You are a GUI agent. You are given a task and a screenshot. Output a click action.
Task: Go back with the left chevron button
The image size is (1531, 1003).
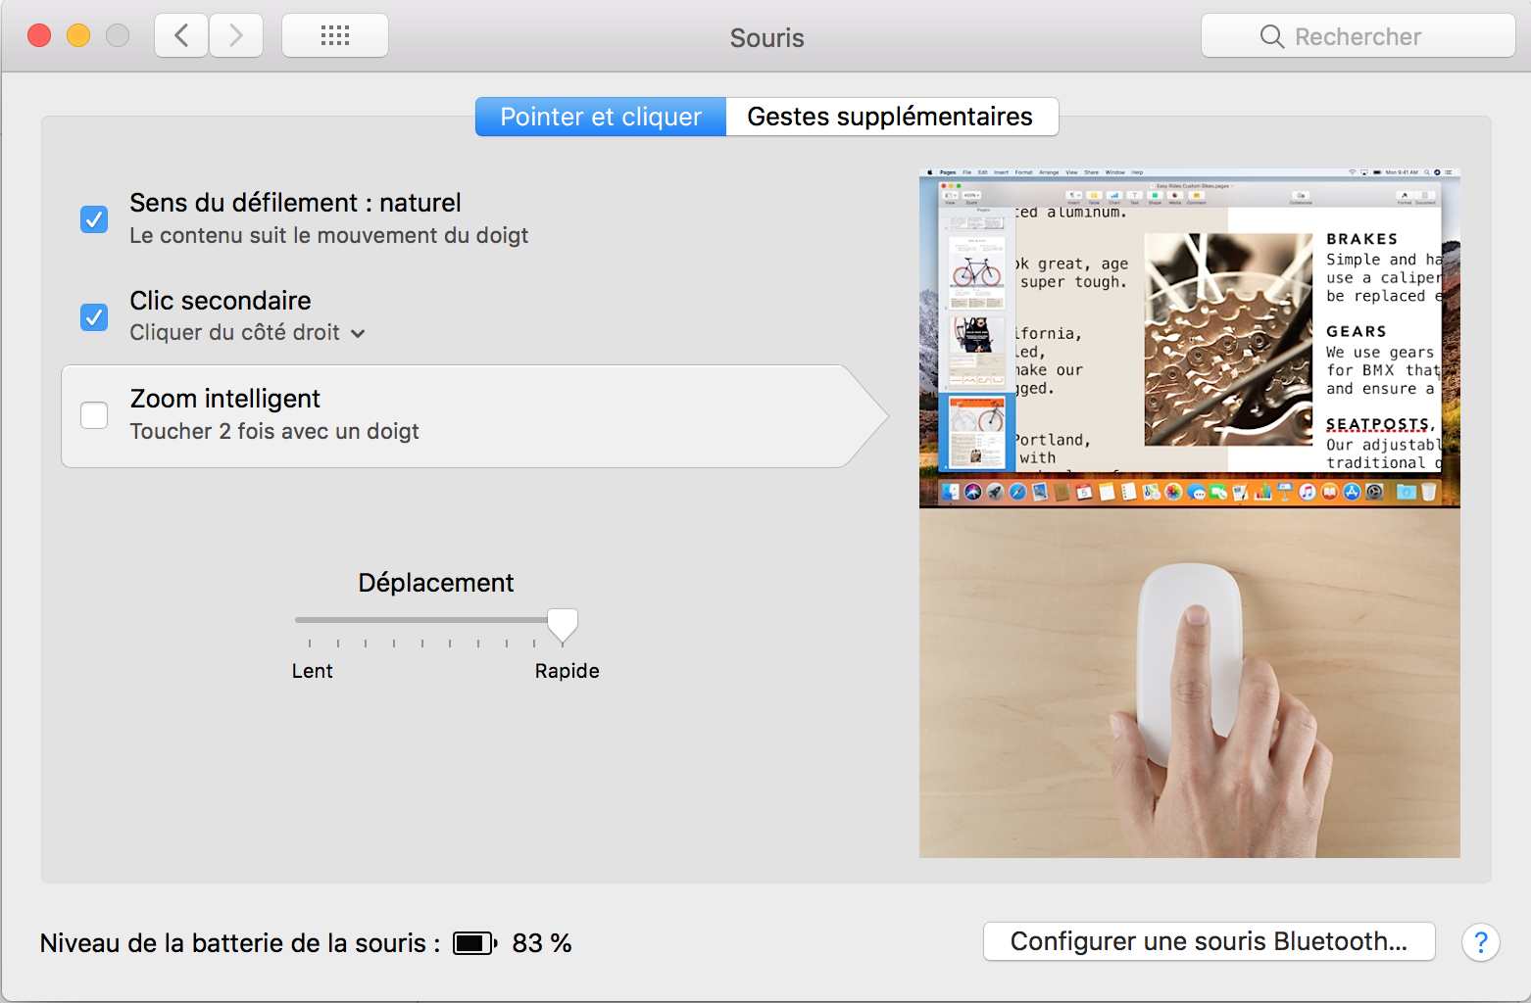click(181, 36)
